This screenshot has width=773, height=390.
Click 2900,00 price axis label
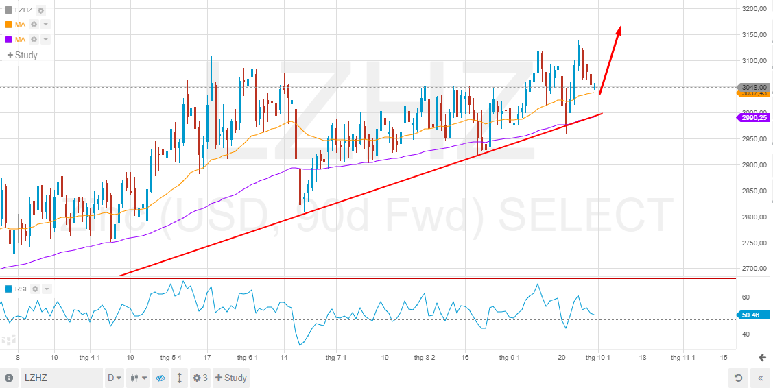coord(756,165)
